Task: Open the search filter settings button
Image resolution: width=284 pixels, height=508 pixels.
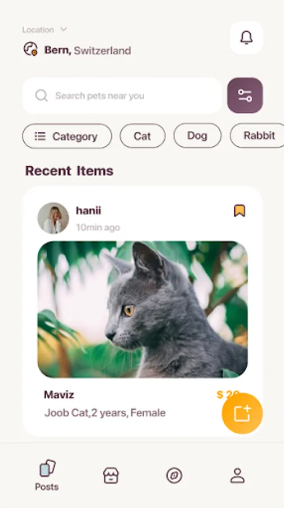Action: click(x=245, y=95)
